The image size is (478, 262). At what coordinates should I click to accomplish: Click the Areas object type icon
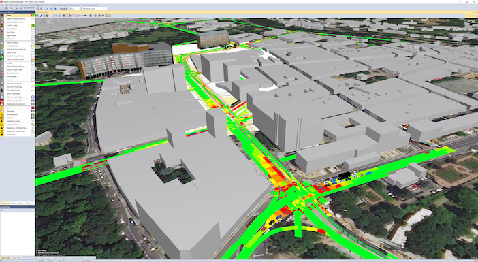[2, 108]
